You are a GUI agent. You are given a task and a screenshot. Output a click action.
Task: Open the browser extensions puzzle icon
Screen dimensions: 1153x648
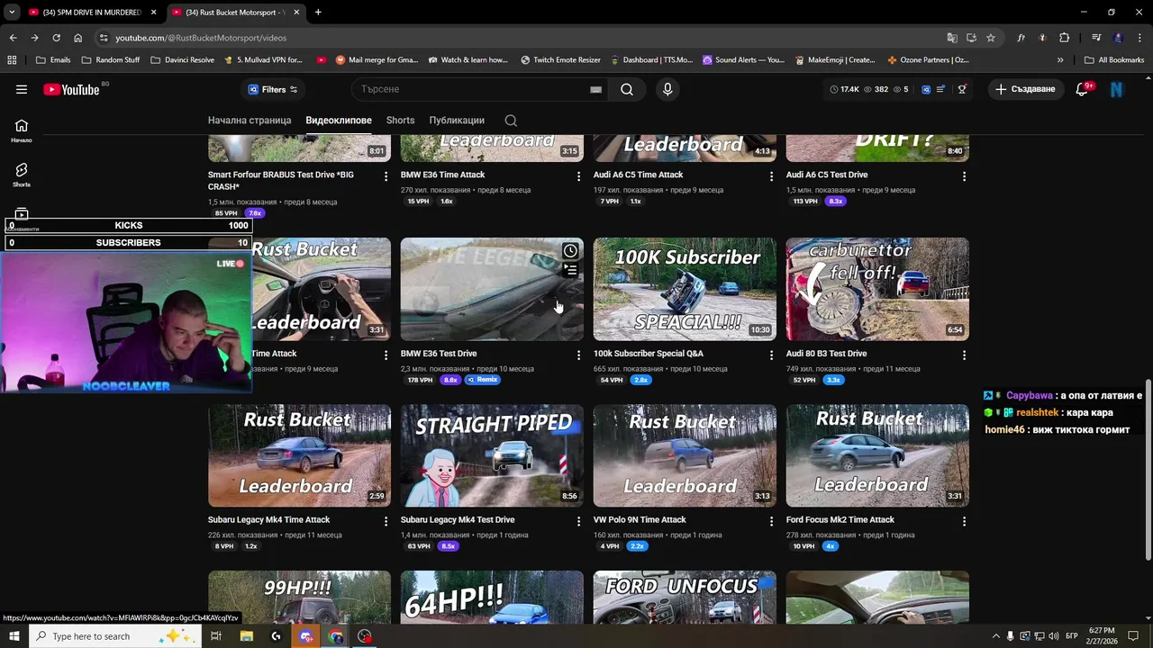click(1065, 38)
